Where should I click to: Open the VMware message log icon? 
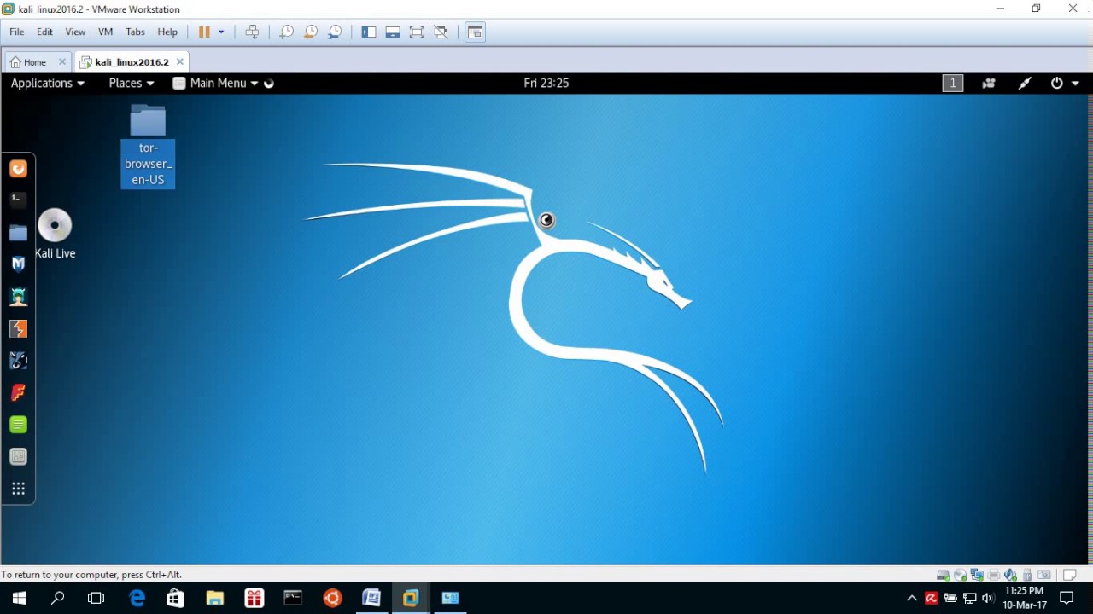click(x=1070, y=575)
